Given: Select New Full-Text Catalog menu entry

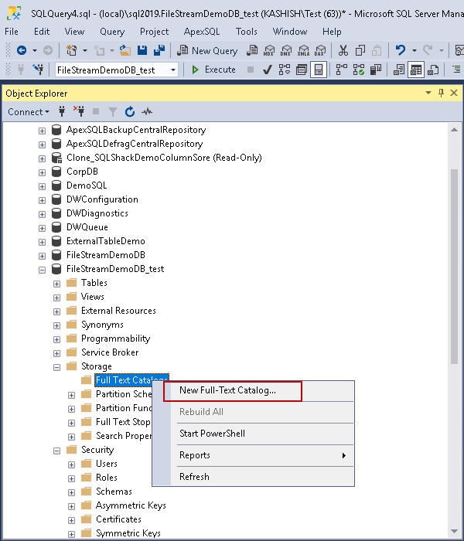Looking at the screenshot, I should (227, 390).
